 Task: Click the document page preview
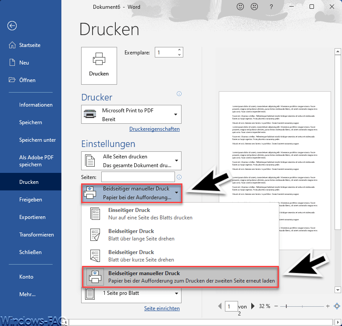click(275, 171)
